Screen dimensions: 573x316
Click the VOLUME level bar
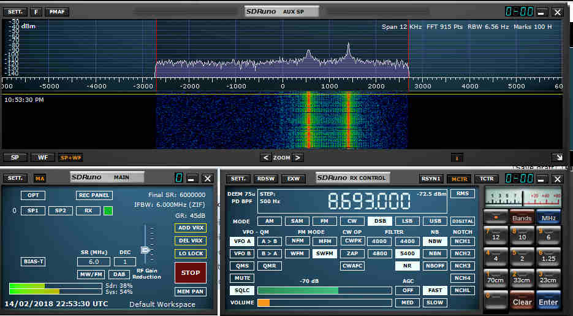(x=325, y=303)
